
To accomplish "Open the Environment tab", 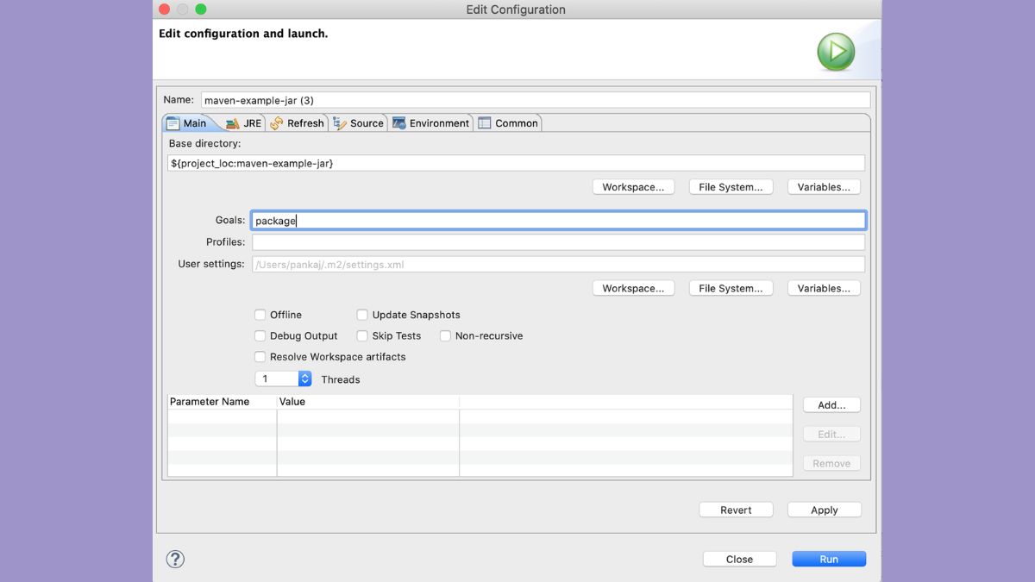I will 431,123.
